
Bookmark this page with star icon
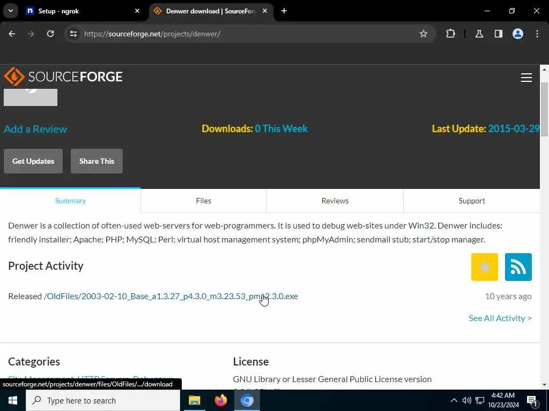(x=424, y=34)
